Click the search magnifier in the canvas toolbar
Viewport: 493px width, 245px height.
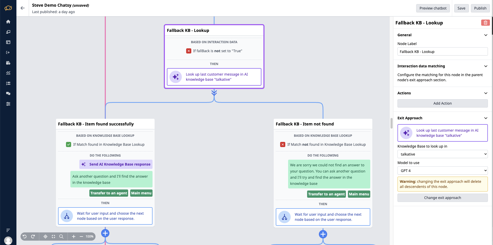coord(61,237)
